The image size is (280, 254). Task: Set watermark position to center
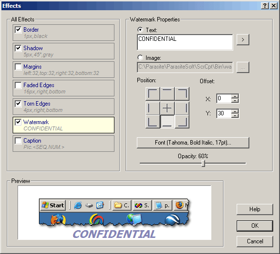pyautogui.click(x=168, y=108)
